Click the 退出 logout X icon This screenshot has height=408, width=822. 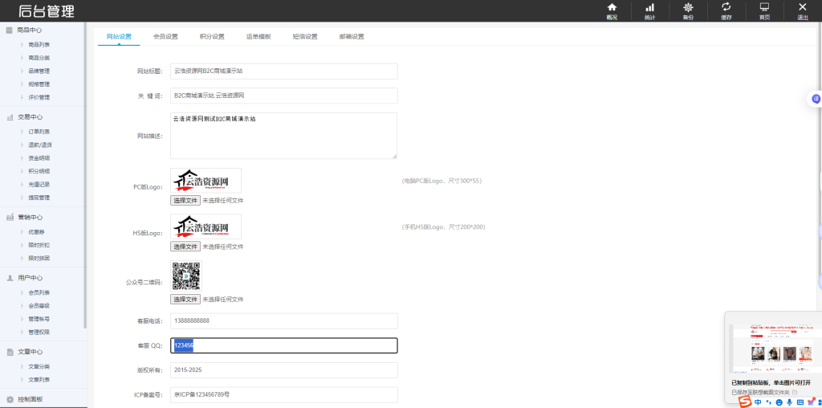click(802, 10)
